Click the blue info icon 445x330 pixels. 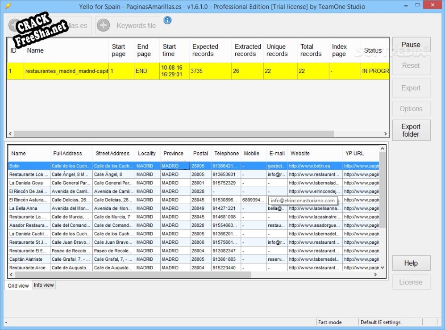coord(167,20)
